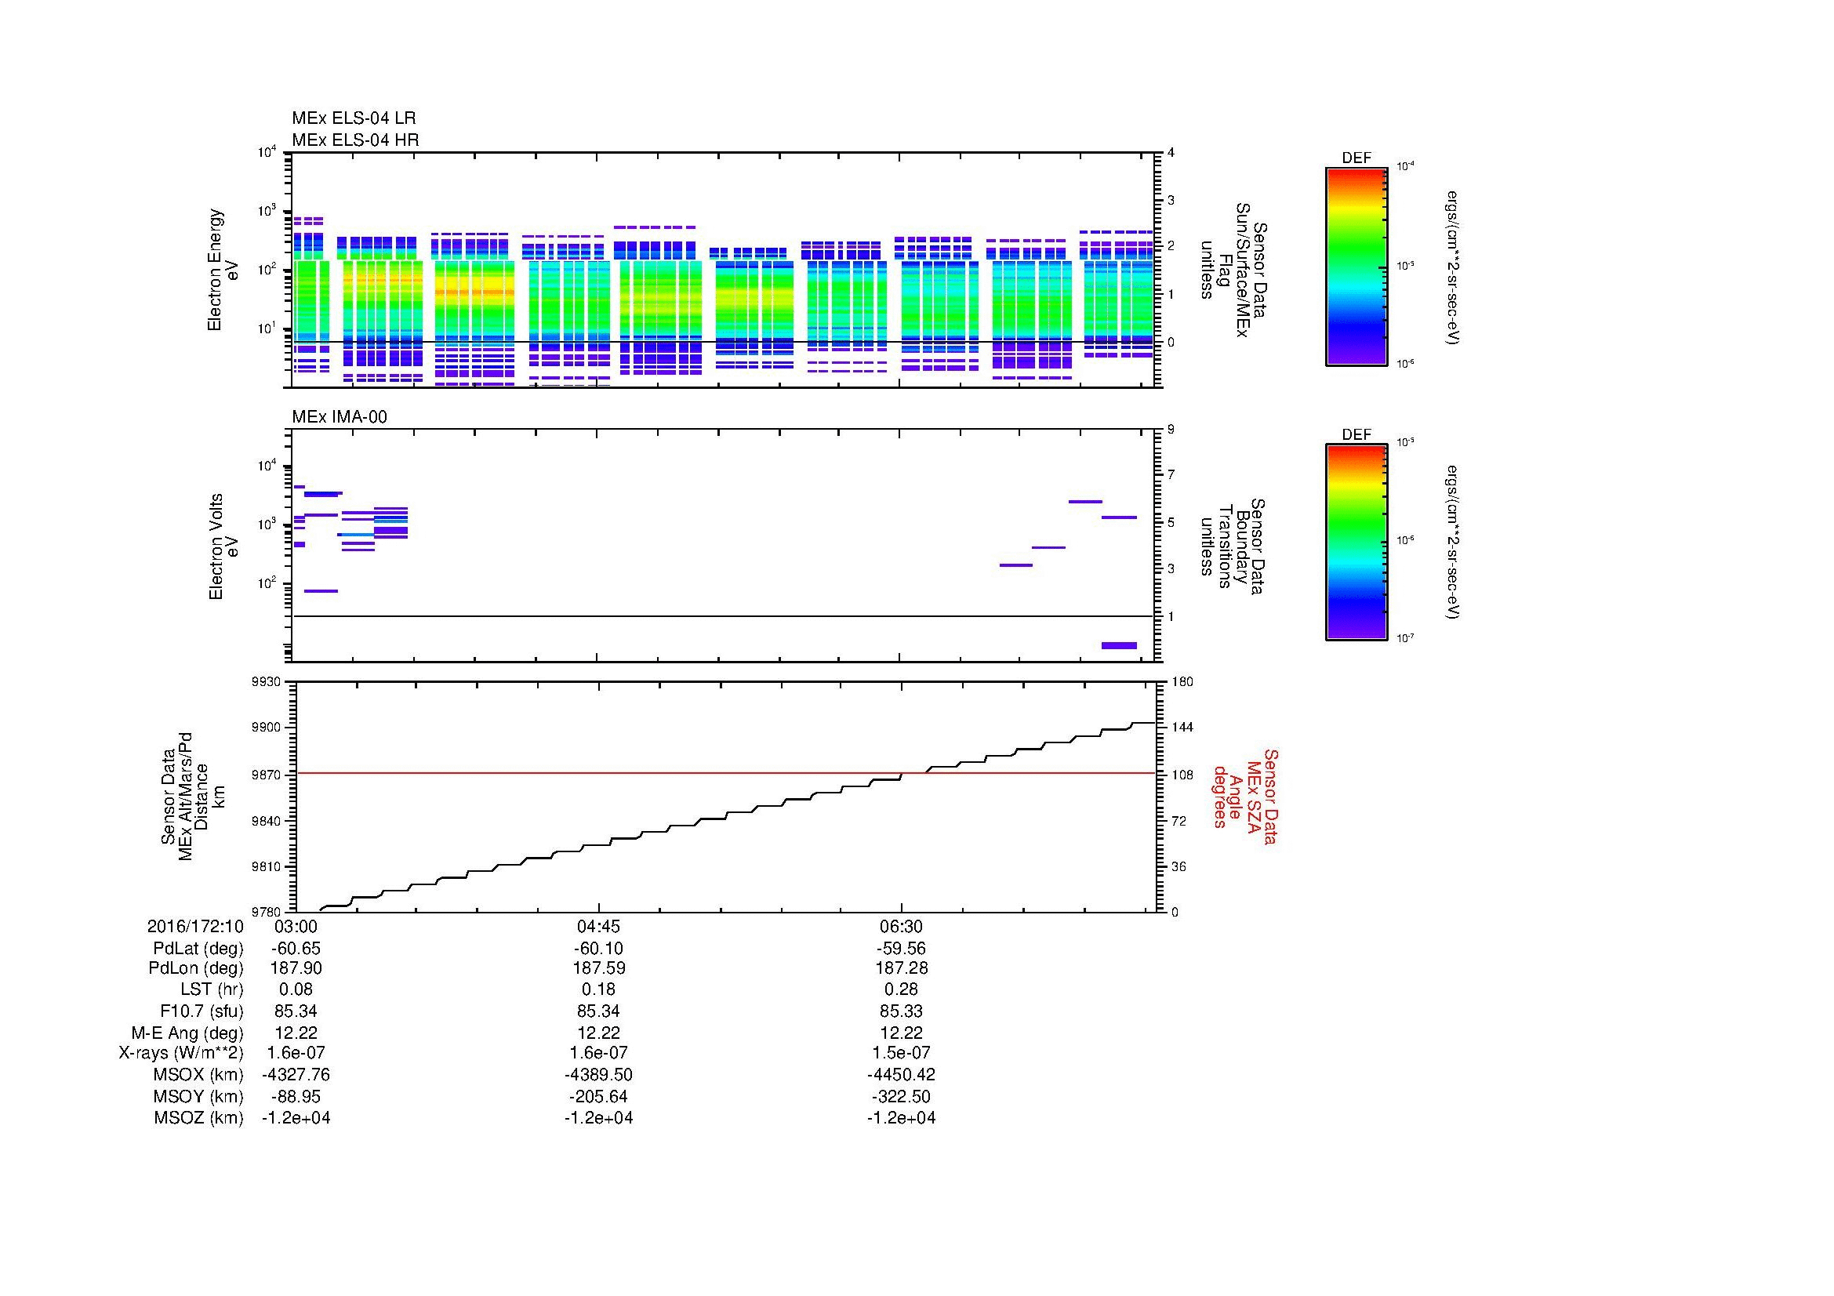The image size is (1834, 1296).
Task: Click the F10.7 value '85.33'
Action: click(x=901, y=1011)
